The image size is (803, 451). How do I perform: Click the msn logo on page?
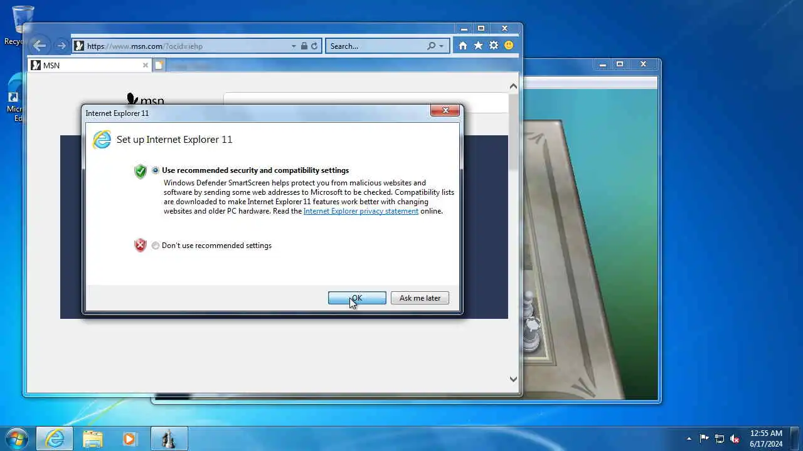pyautogui.click(x=145, y=100)
